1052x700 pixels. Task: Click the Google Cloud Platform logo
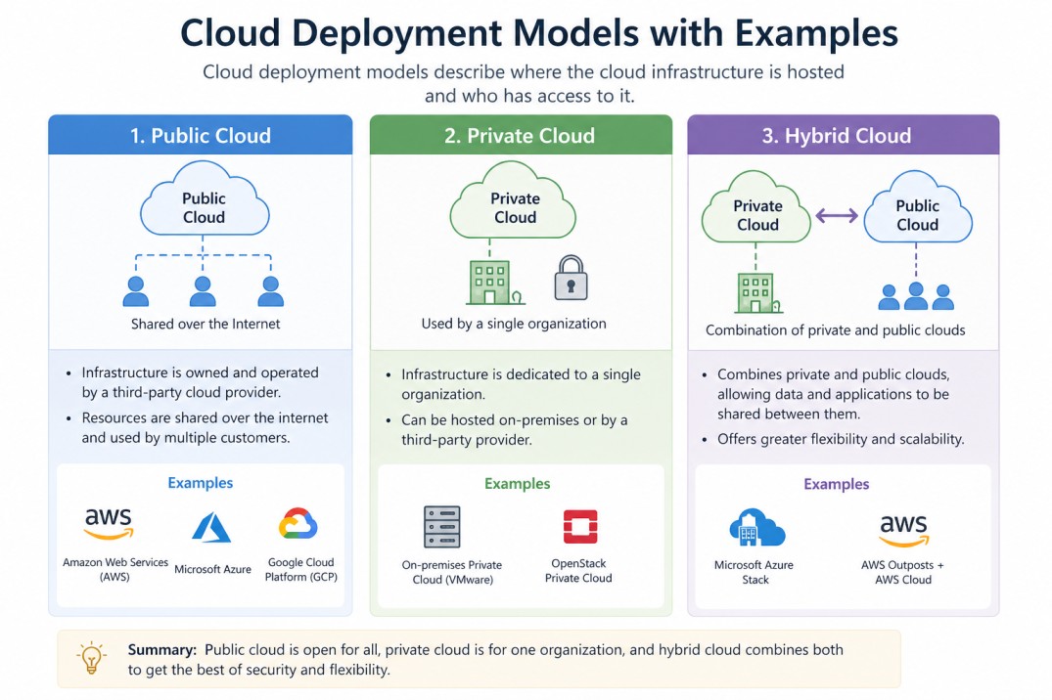(x=297, y=524)
